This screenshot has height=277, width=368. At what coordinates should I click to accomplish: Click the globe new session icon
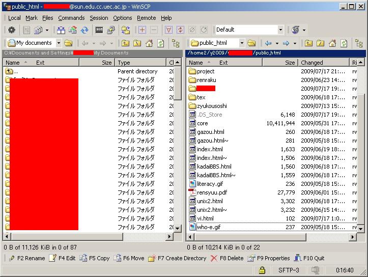coord(295,30)
